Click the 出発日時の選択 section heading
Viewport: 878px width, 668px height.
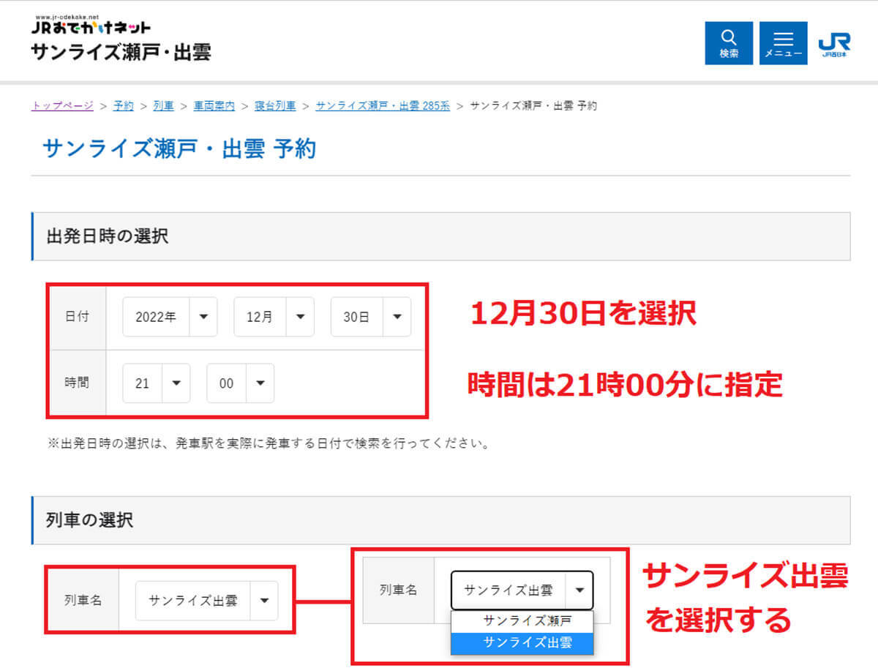(x=107, y=236)
